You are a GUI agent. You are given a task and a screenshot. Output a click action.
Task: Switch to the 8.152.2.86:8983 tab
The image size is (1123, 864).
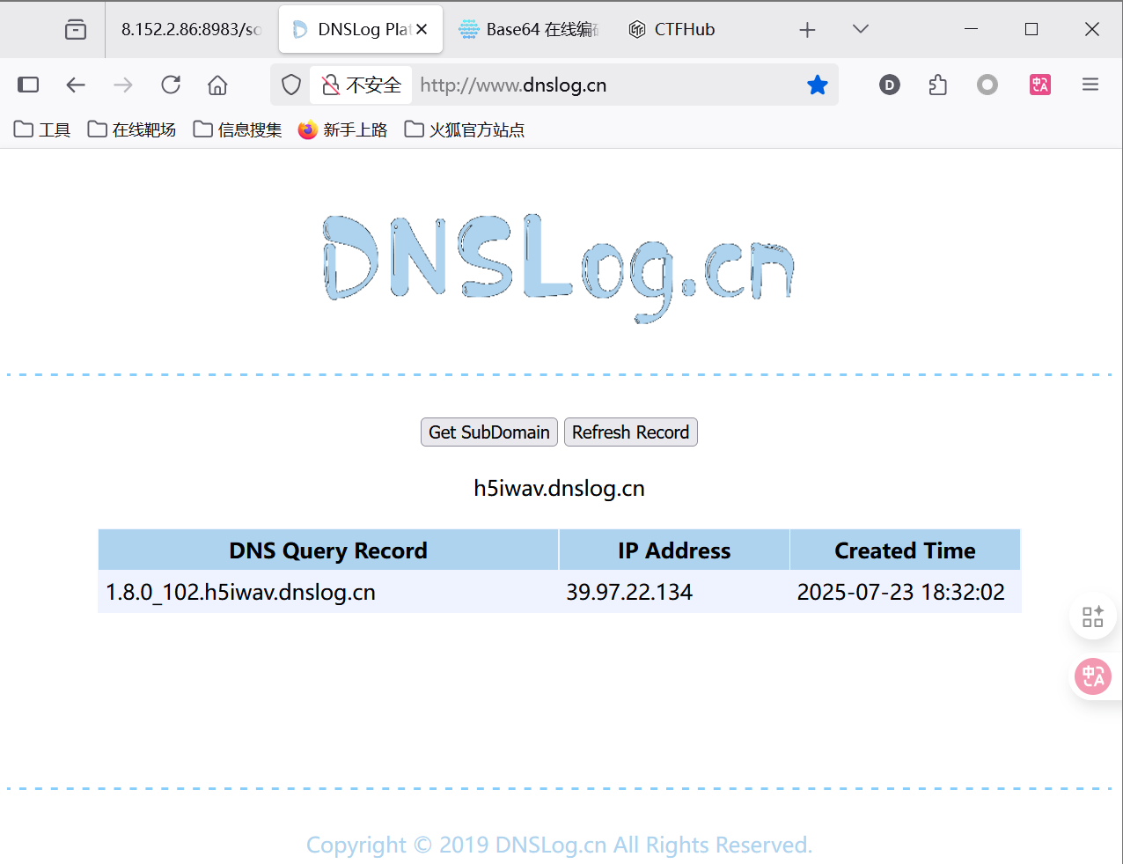(192, 30)
